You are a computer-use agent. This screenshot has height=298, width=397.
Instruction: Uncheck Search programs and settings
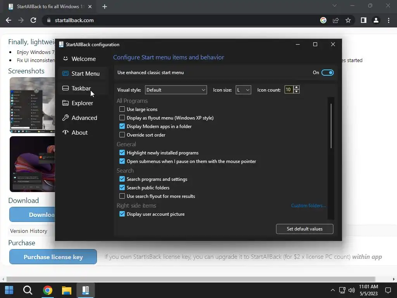pyautogui.click(x=122, y=179)
